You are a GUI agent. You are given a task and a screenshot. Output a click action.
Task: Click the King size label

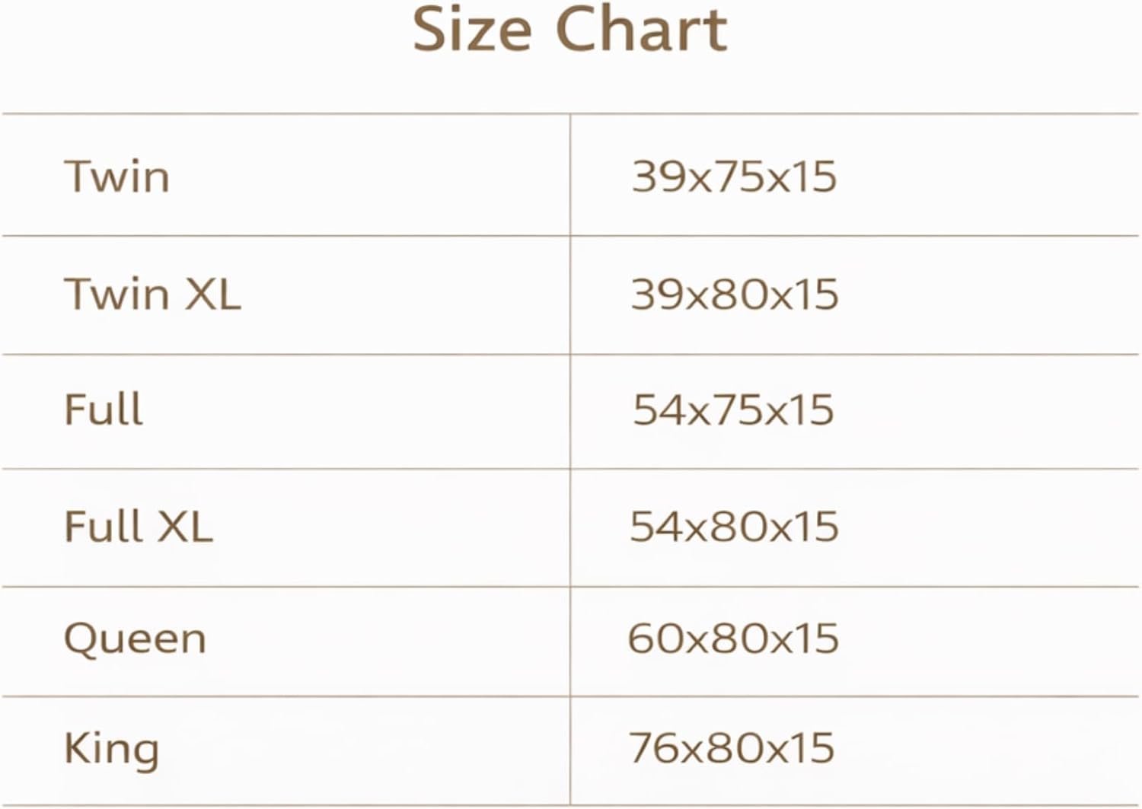point(111,749)
